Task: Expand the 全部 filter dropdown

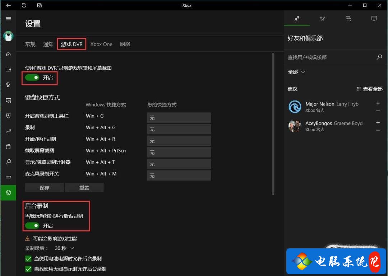Action: point(296,72)
